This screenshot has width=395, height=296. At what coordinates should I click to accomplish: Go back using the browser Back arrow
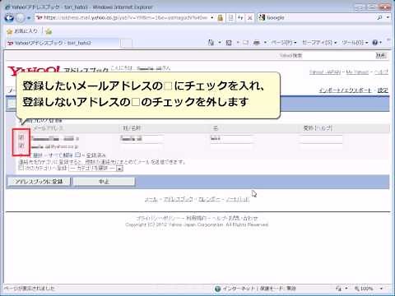point(9,18)
